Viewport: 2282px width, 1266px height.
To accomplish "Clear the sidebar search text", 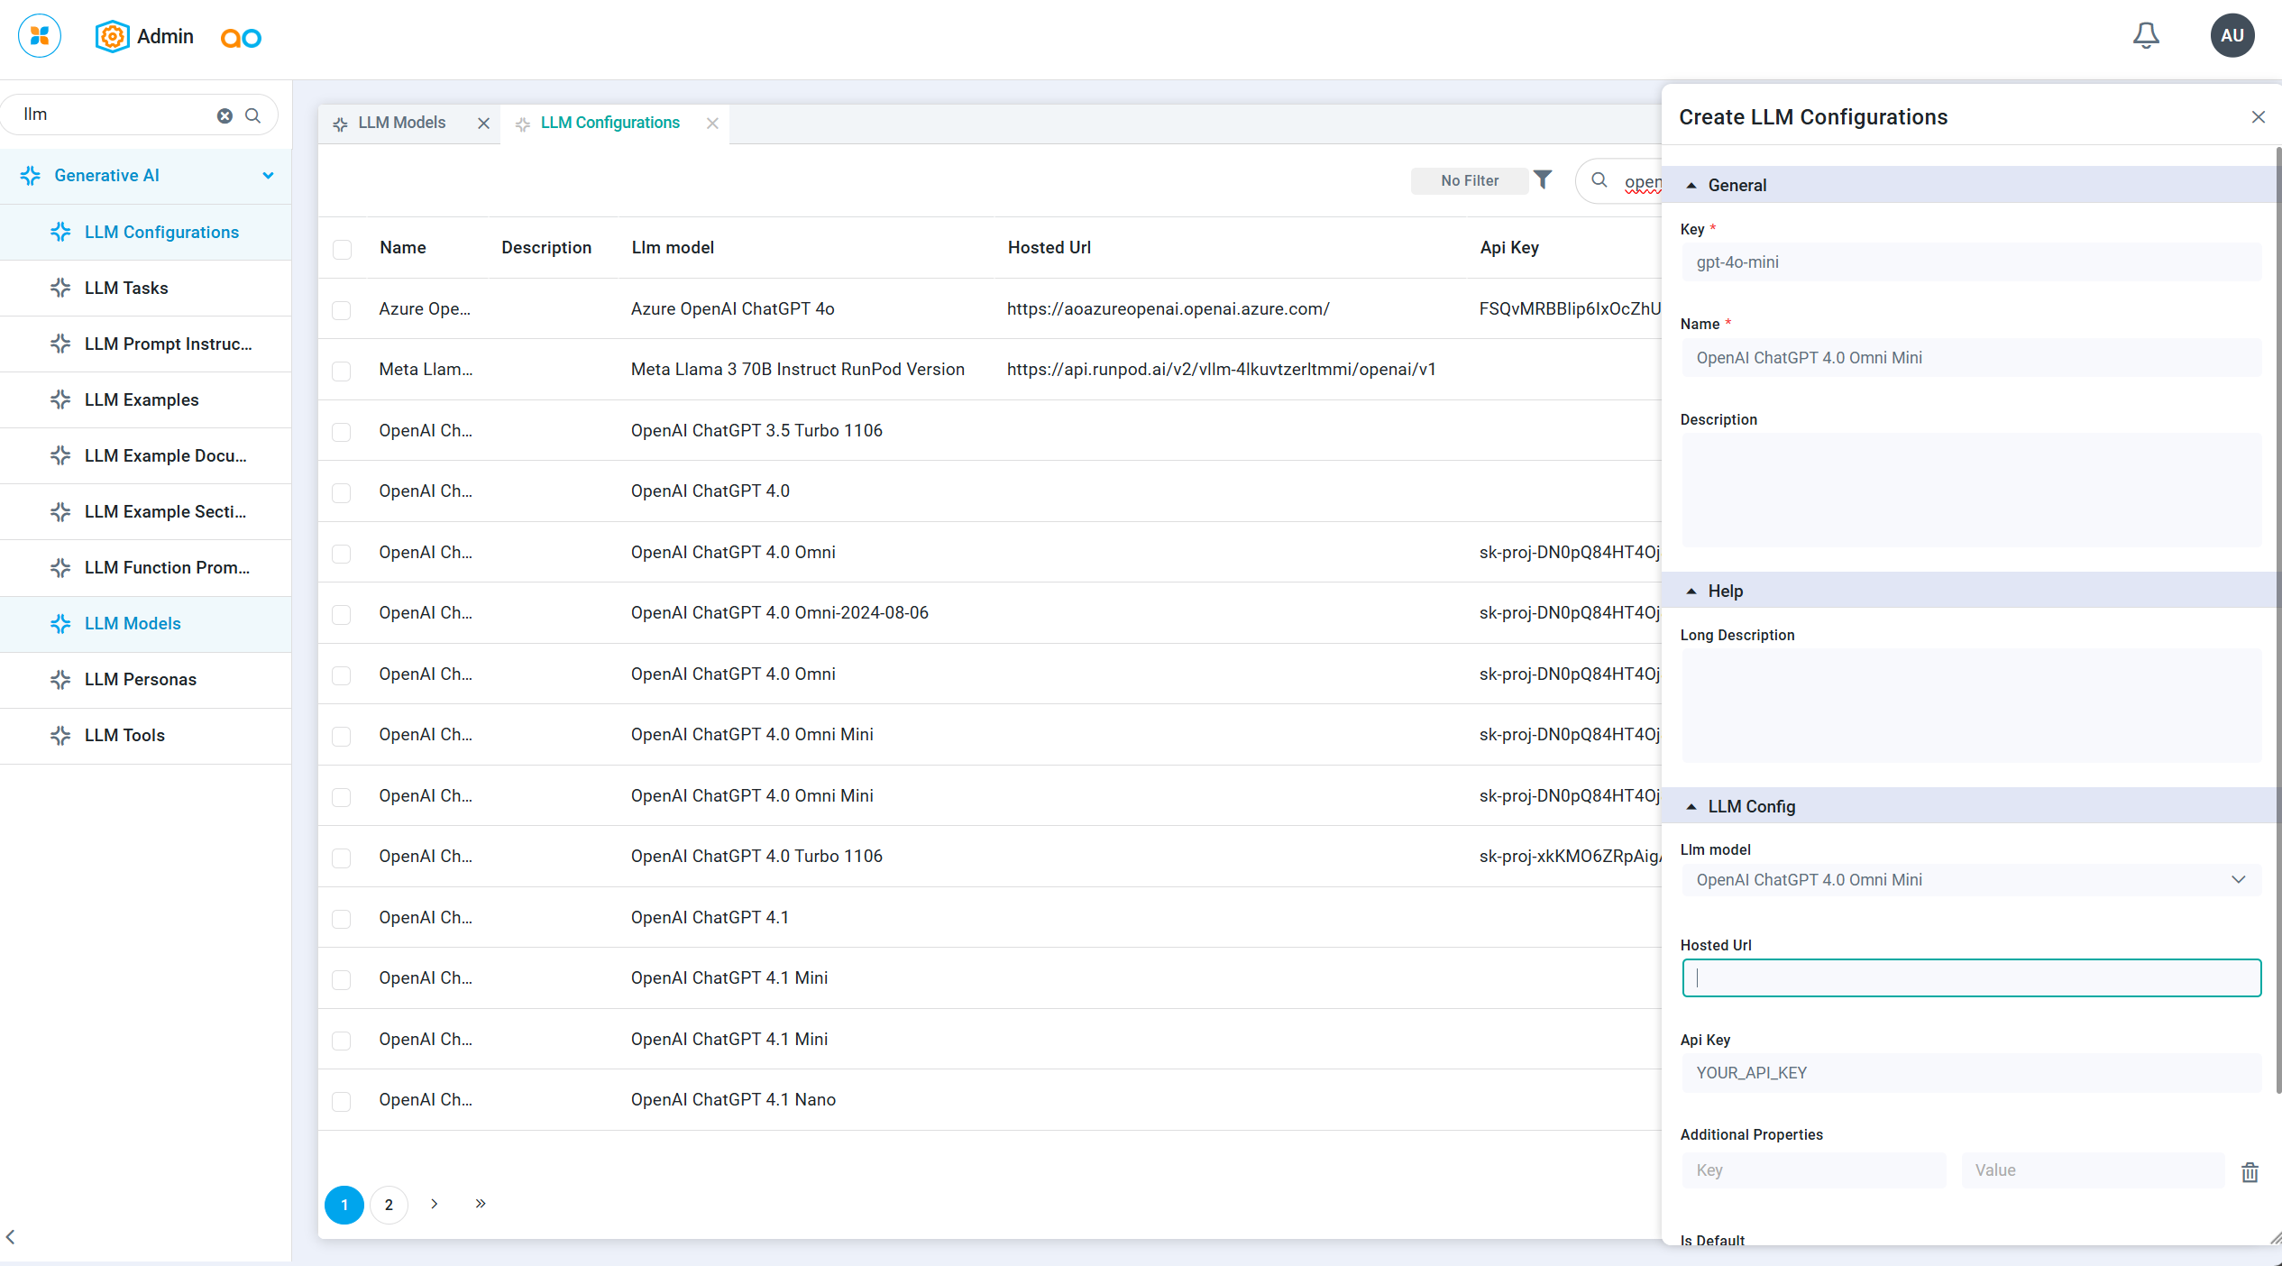I will pos(225,115).
